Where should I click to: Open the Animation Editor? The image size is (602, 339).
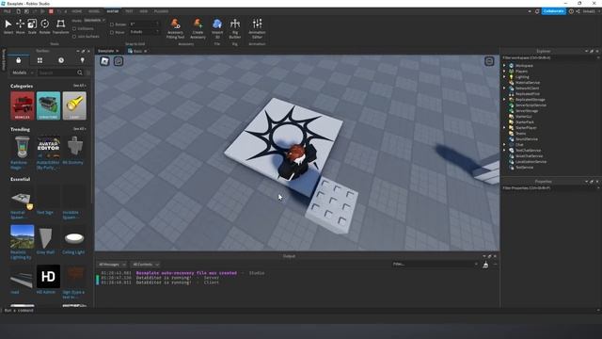[x=257, y=28]
